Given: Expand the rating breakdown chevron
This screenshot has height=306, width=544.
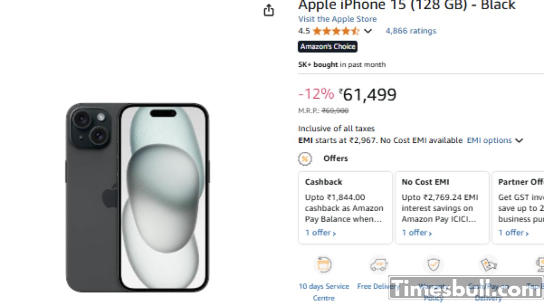Looking at the screenshot, I should [368, 31].
